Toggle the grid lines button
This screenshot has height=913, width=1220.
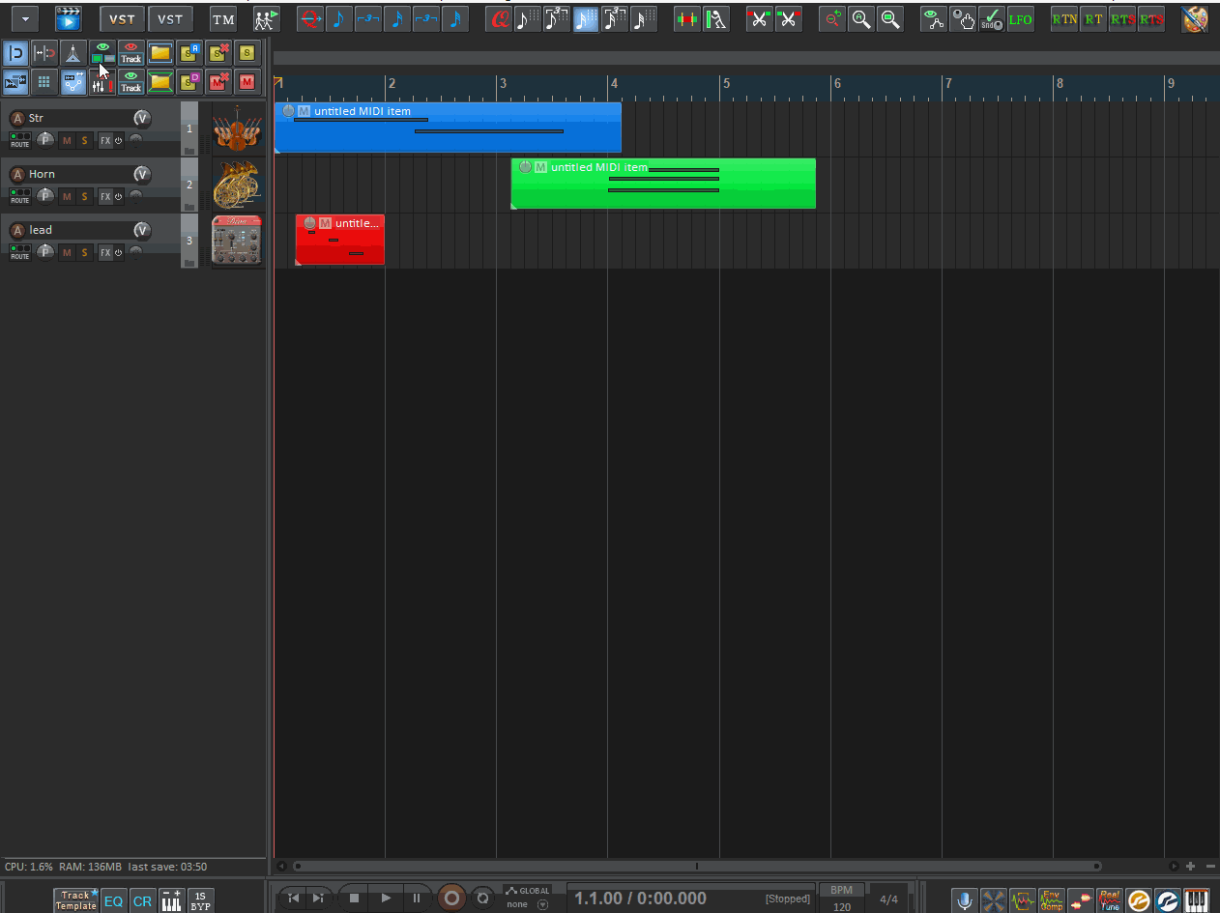coord(44,82)
